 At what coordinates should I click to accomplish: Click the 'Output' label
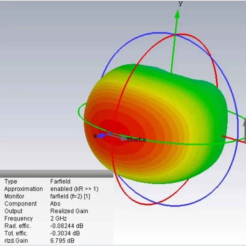[13, 211]
